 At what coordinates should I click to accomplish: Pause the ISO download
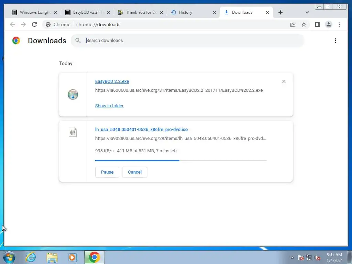107,172
